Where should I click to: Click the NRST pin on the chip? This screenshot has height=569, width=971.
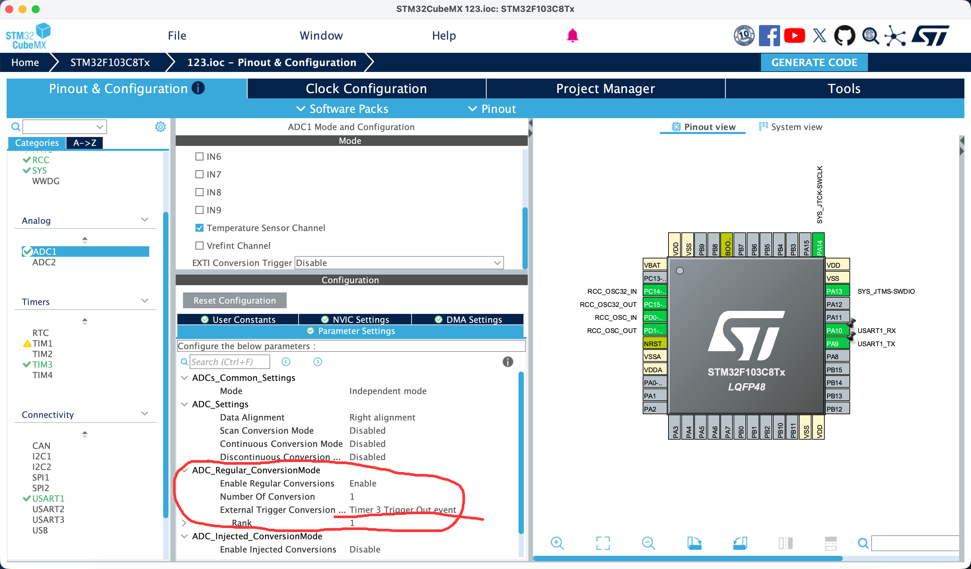coord(655,343)
